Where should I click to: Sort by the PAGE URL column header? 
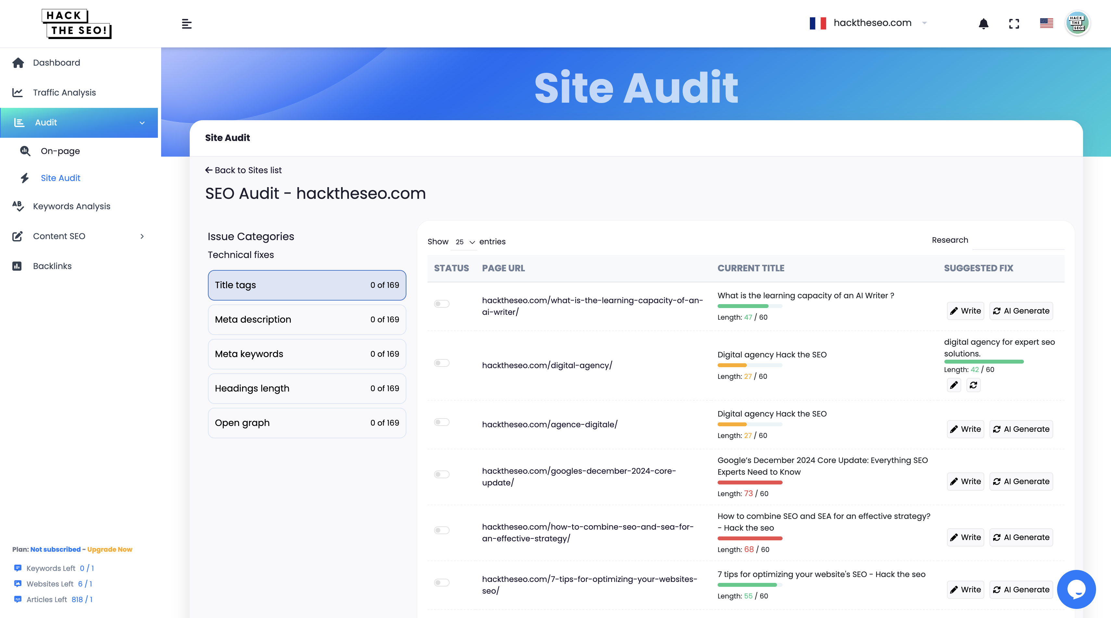coord(503,268)
